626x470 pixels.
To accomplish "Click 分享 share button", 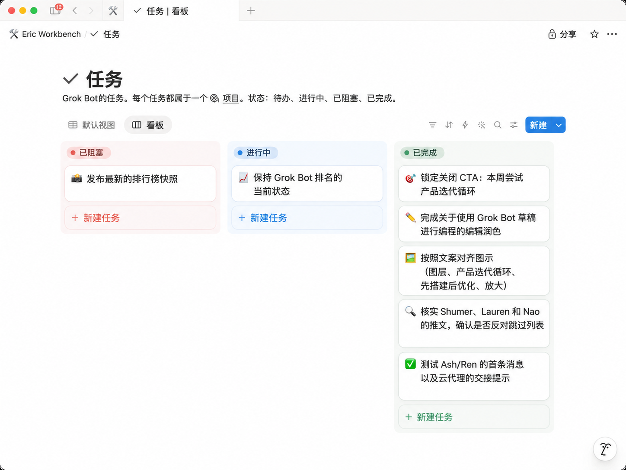I will [562, 34].
